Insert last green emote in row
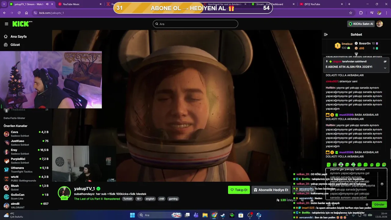 (x=384, y=165)
